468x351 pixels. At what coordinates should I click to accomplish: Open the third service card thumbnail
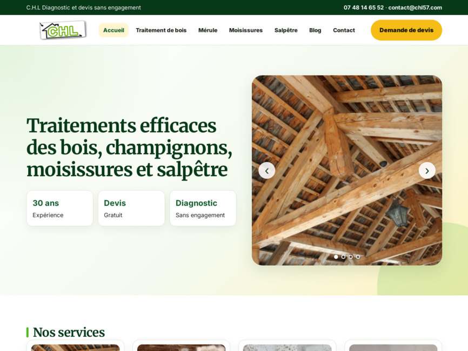287,348
